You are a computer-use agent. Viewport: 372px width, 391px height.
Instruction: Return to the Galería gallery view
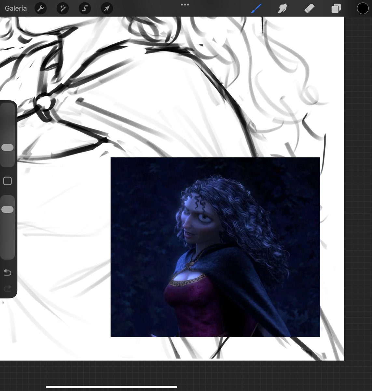[16, 8]
